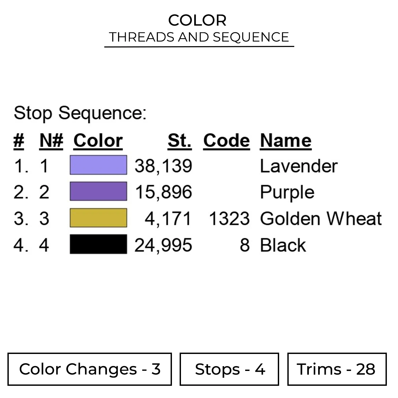Select the 'THREADS AND SEQUENCE' subtitle

click(199, 37)
